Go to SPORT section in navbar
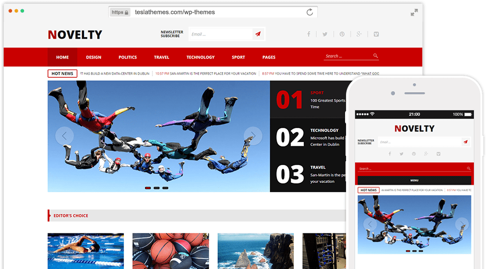 239,57
